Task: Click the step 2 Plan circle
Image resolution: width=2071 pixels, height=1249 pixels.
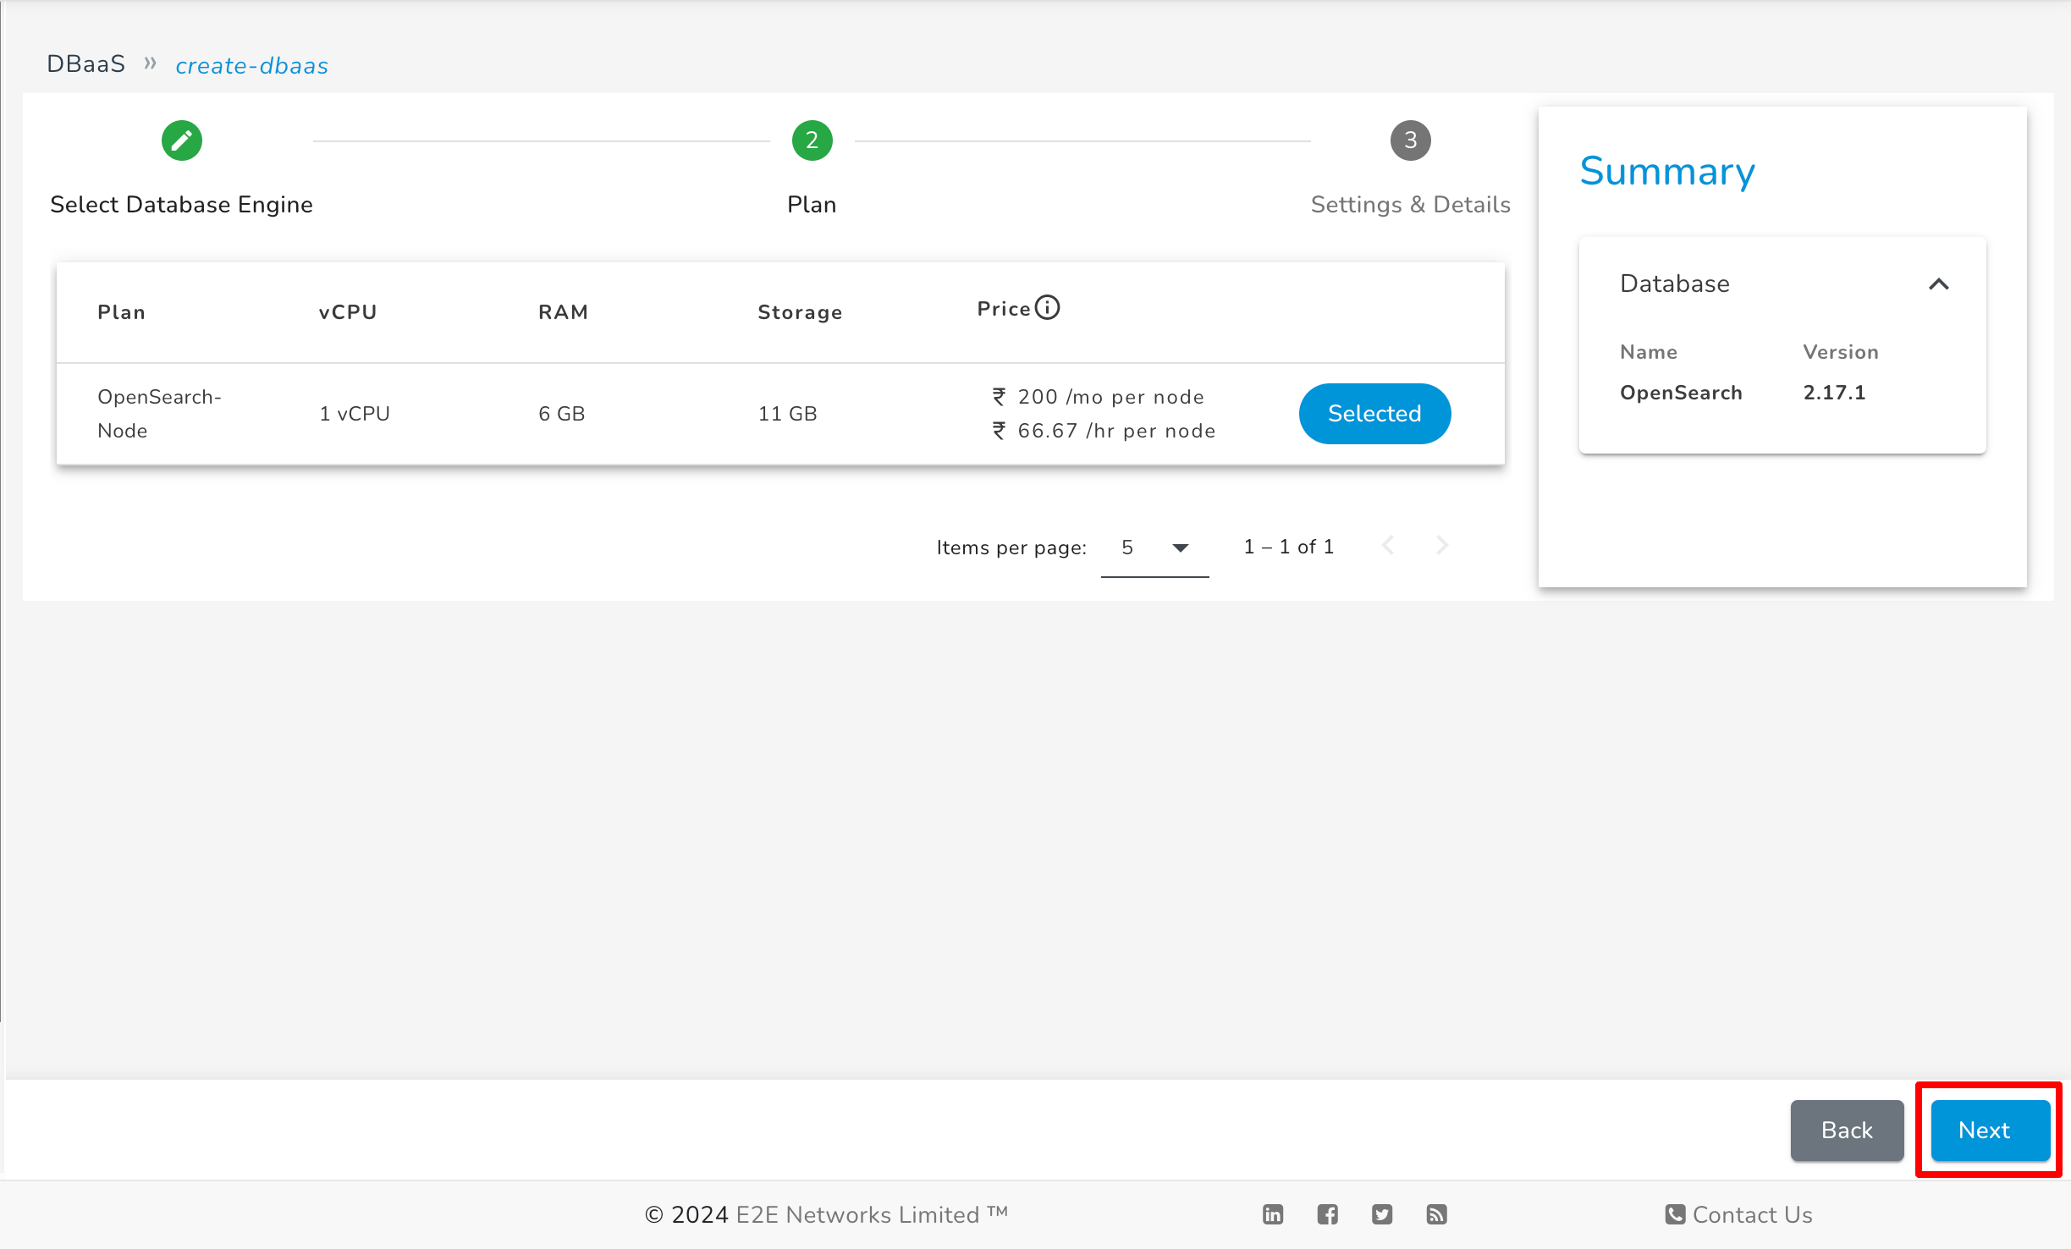Action: 812,140
